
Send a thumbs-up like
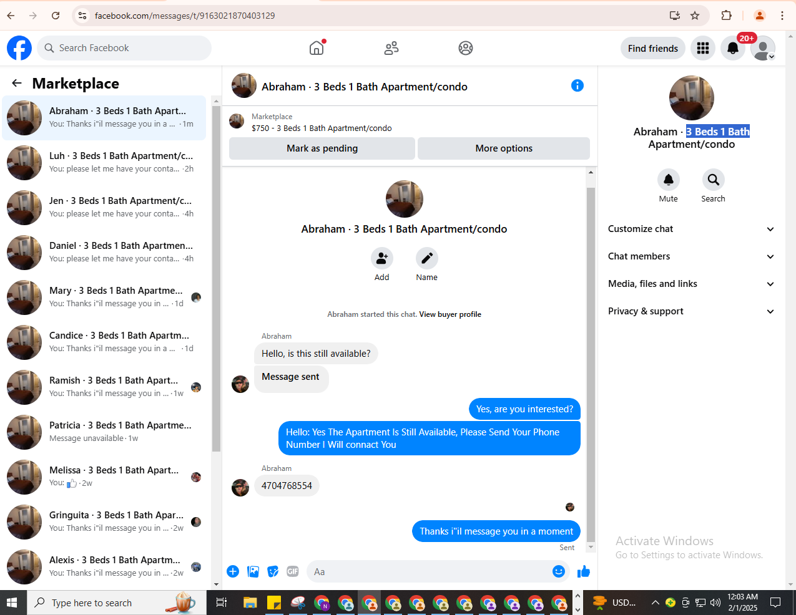[584, 571]
